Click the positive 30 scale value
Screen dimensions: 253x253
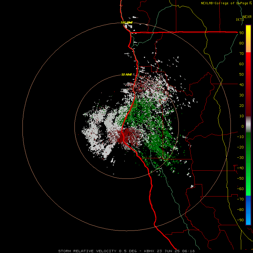[x=241, y=95]
